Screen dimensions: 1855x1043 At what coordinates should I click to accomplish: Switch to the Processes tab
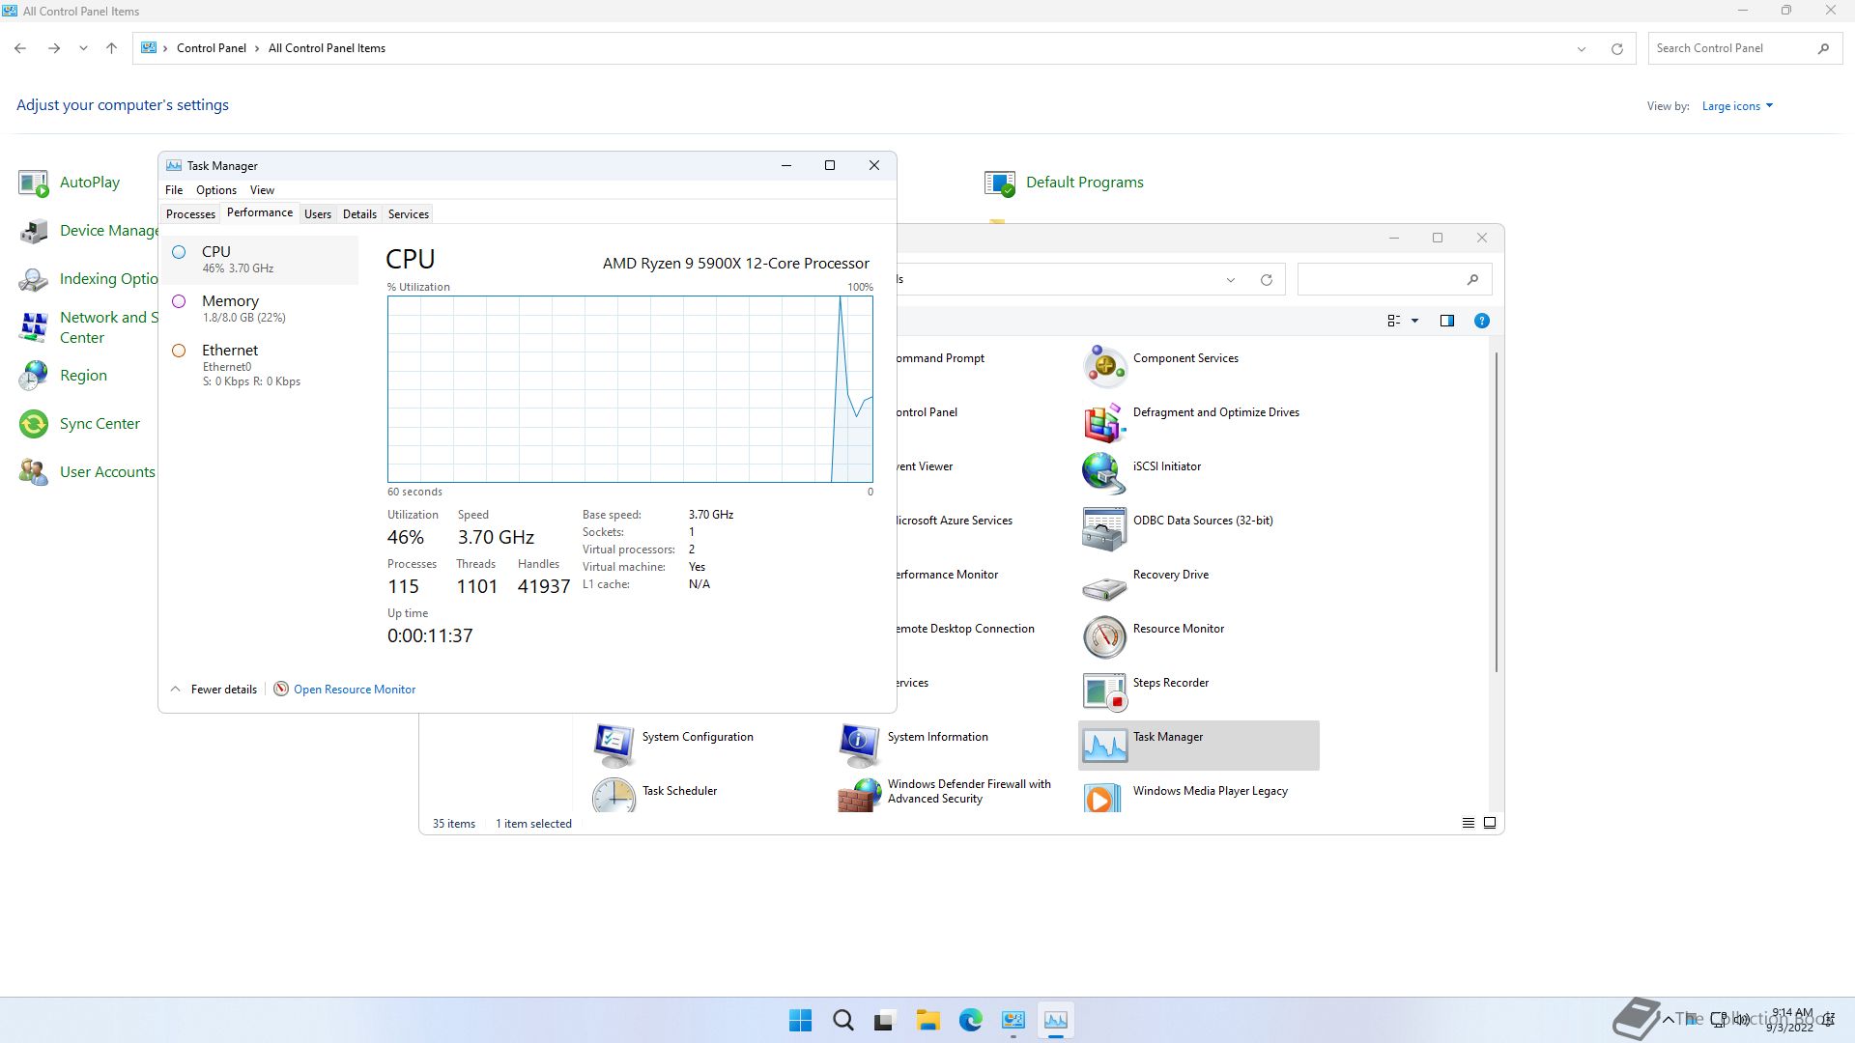pyautogui.click(x=190, y=214)
